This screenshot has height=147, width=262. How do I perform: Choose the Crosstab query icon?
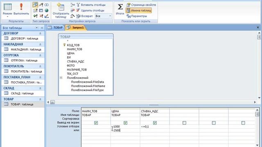pos(41,11)
